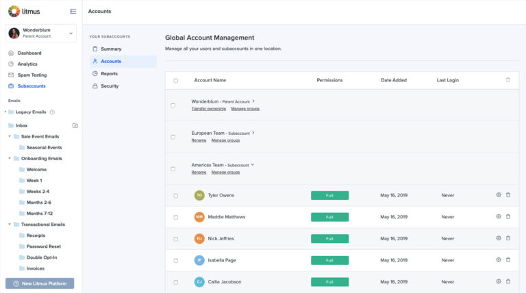Open the Password Reset folder

pos(44,246)
